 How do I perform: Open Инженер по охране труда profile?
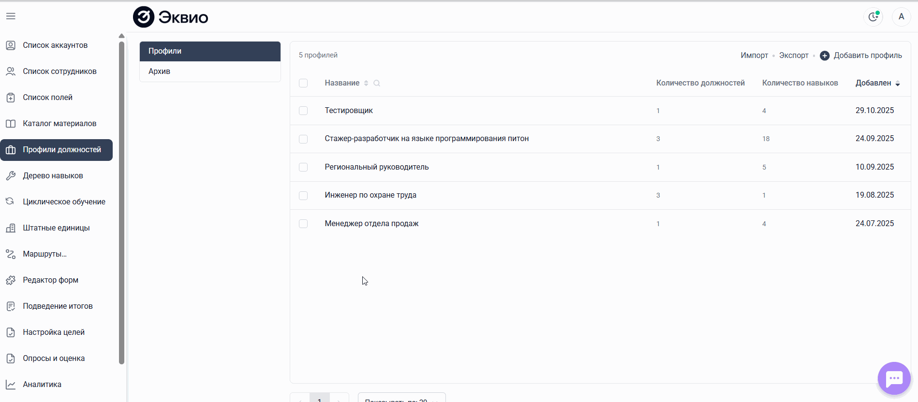[x=370, y=195]
